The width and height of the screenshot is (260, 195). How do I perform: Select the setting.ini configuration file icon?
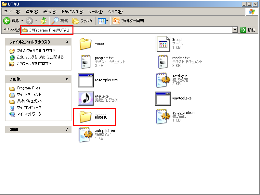(x=163, y=80)
